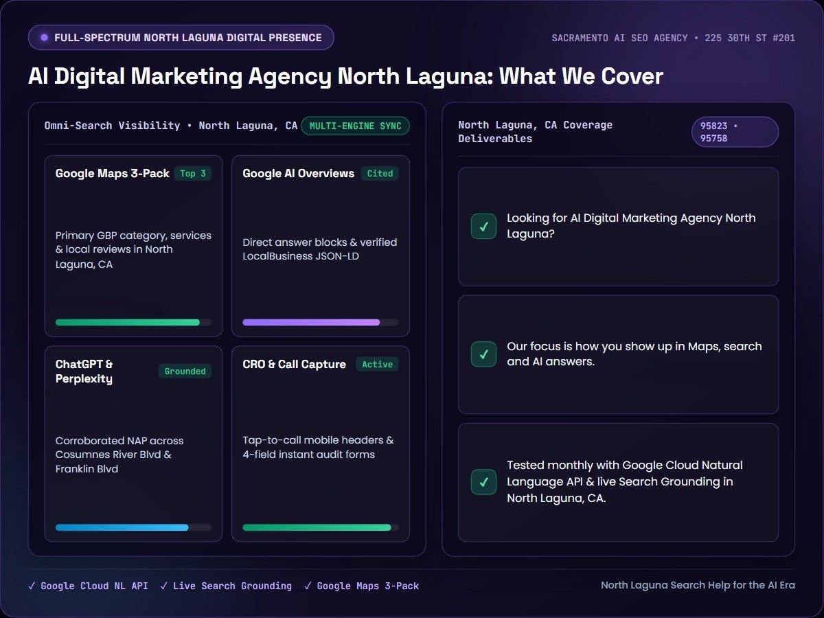Screen dimensions: 824x618
Task: Click the footer Live Search Grounding item
Action: (x=226, y=586)
